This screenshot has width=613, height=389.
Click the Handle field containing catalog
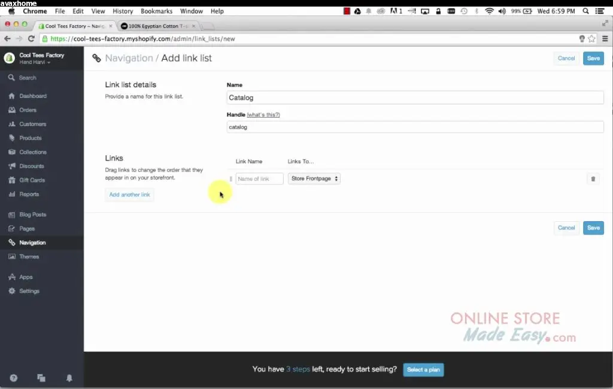point(415,127)
